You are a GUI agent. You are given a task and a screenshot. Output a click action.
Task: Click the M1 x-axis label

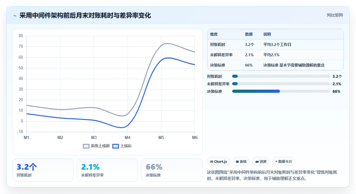coord(26,137)
